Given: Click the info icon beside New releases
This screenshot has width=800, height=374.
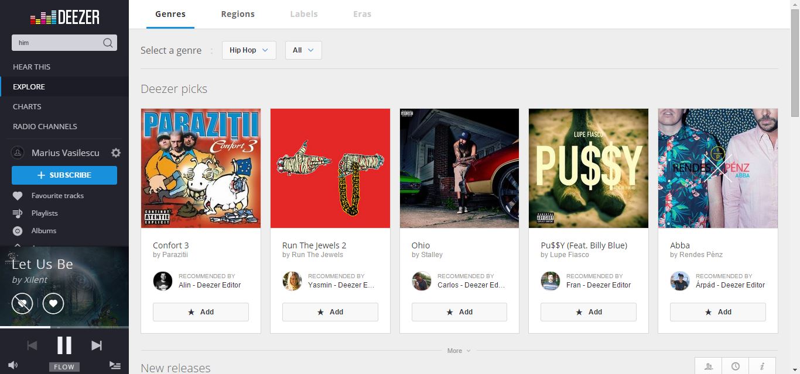Looking at the screenshot, I should click(x=762, y=366).
